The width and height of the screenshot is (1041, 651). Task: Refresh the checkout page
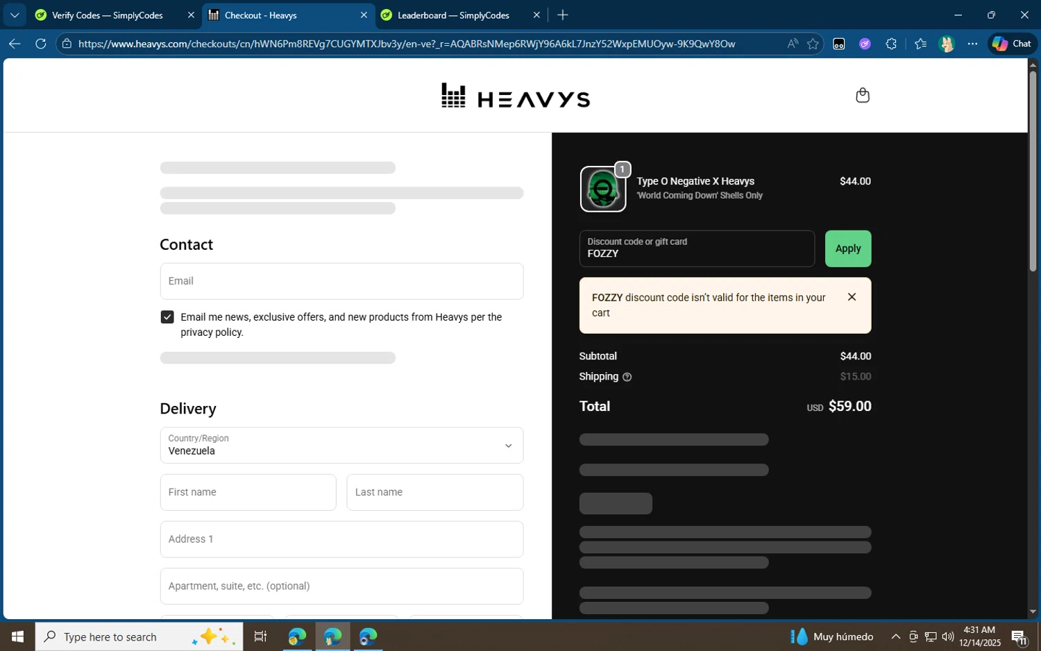tap(41, 44)
